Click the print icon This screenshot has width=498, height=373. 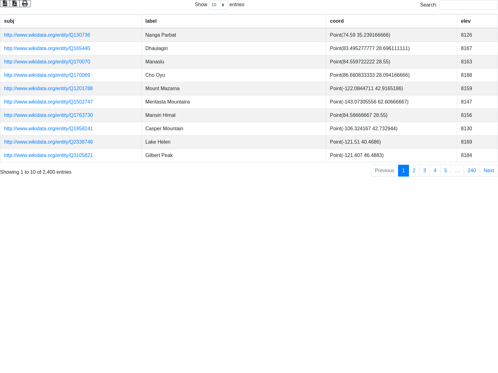click(25, 4)
